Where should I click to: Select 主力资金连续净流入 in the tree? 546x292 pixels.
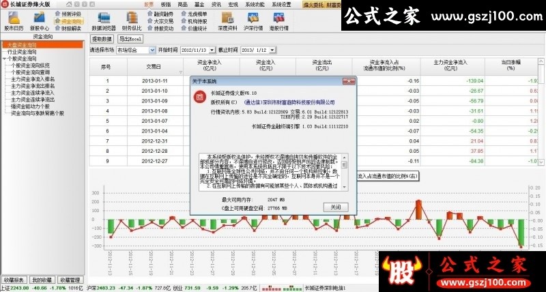33,93
